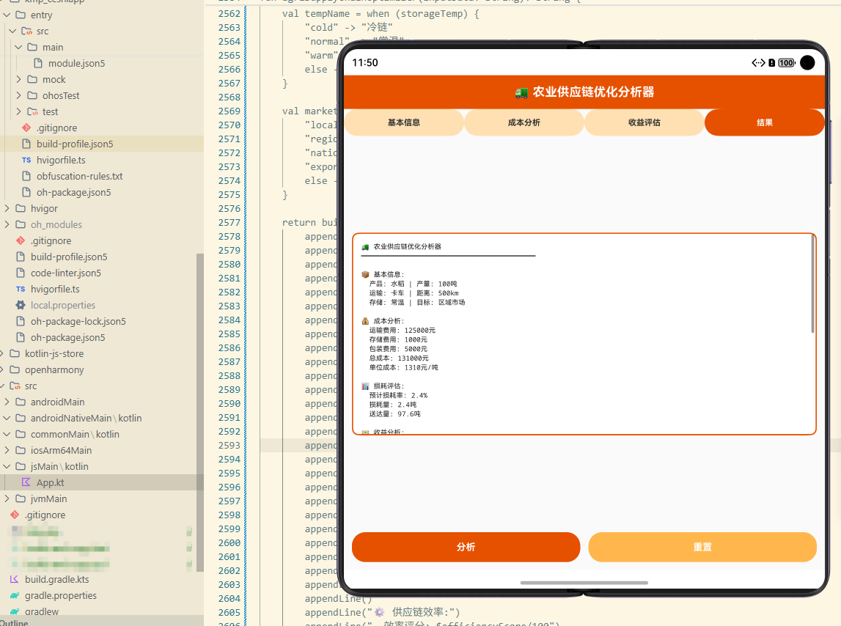Click the 送达量: 97.6吨 line
The height and width of the screenshot is (626, 841).
coord(394,413)
